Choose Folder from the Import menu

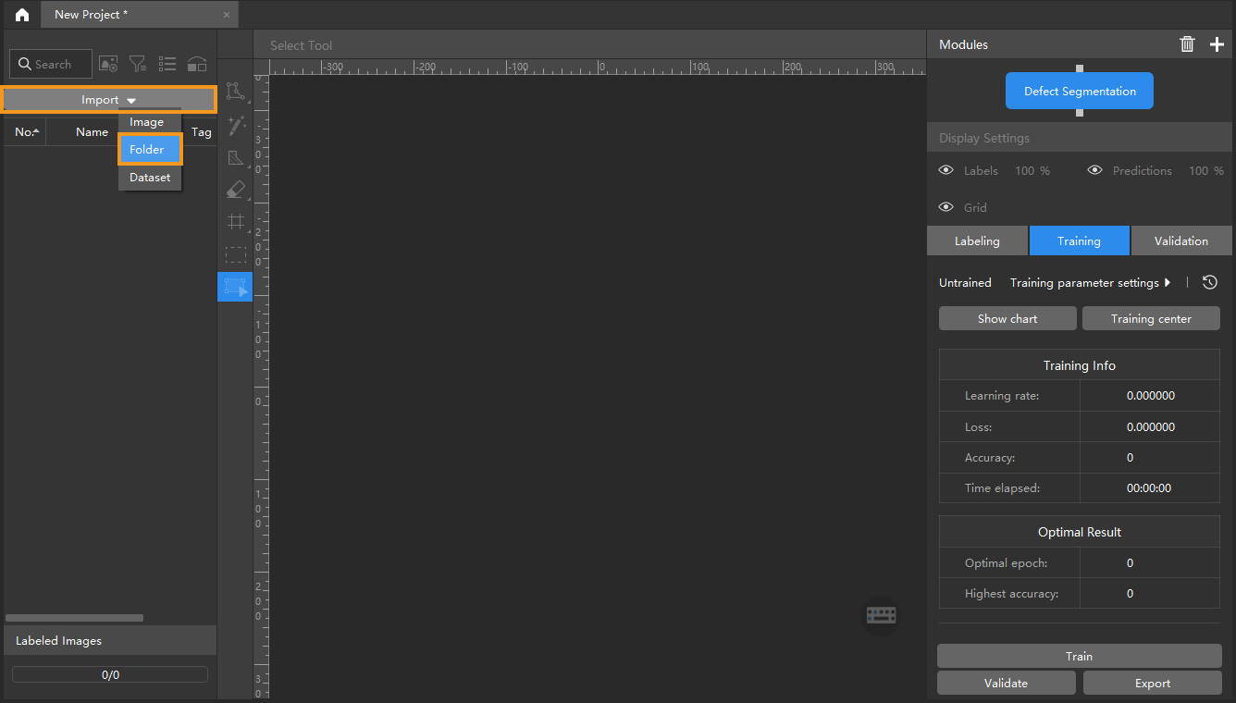coord(149,149)
